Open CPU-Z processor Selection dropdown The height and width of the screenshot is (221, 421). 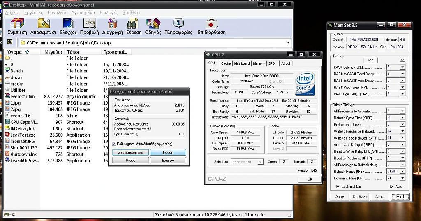[260, 162]
